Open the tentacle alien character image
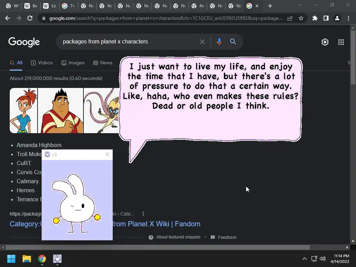The height and width of the screenshot is (267, 356). coord(102,111)
